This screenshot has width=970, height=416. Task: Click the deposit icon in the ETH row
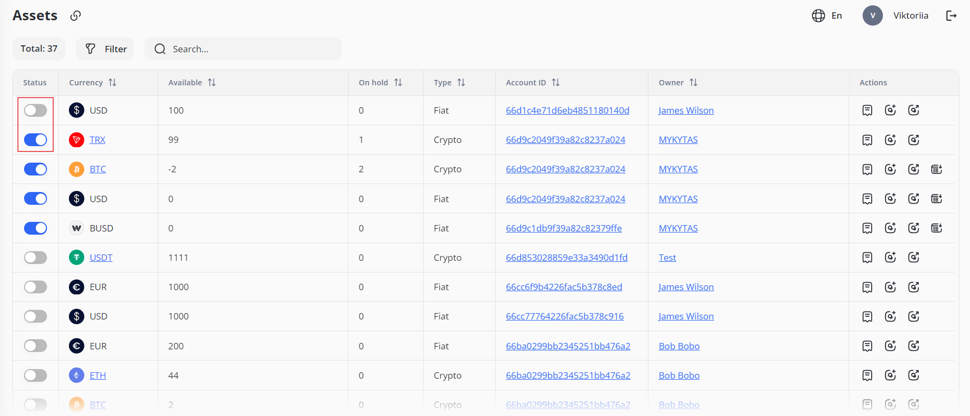(890, 375)
